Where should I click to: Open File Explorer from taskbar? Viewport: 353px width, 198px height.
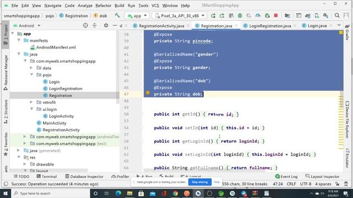(x=130, y=193)
